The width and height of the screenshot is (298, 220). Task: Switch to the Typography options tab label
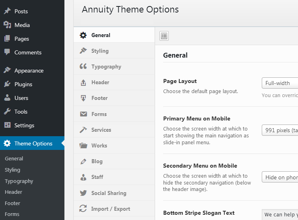point(106,67)
